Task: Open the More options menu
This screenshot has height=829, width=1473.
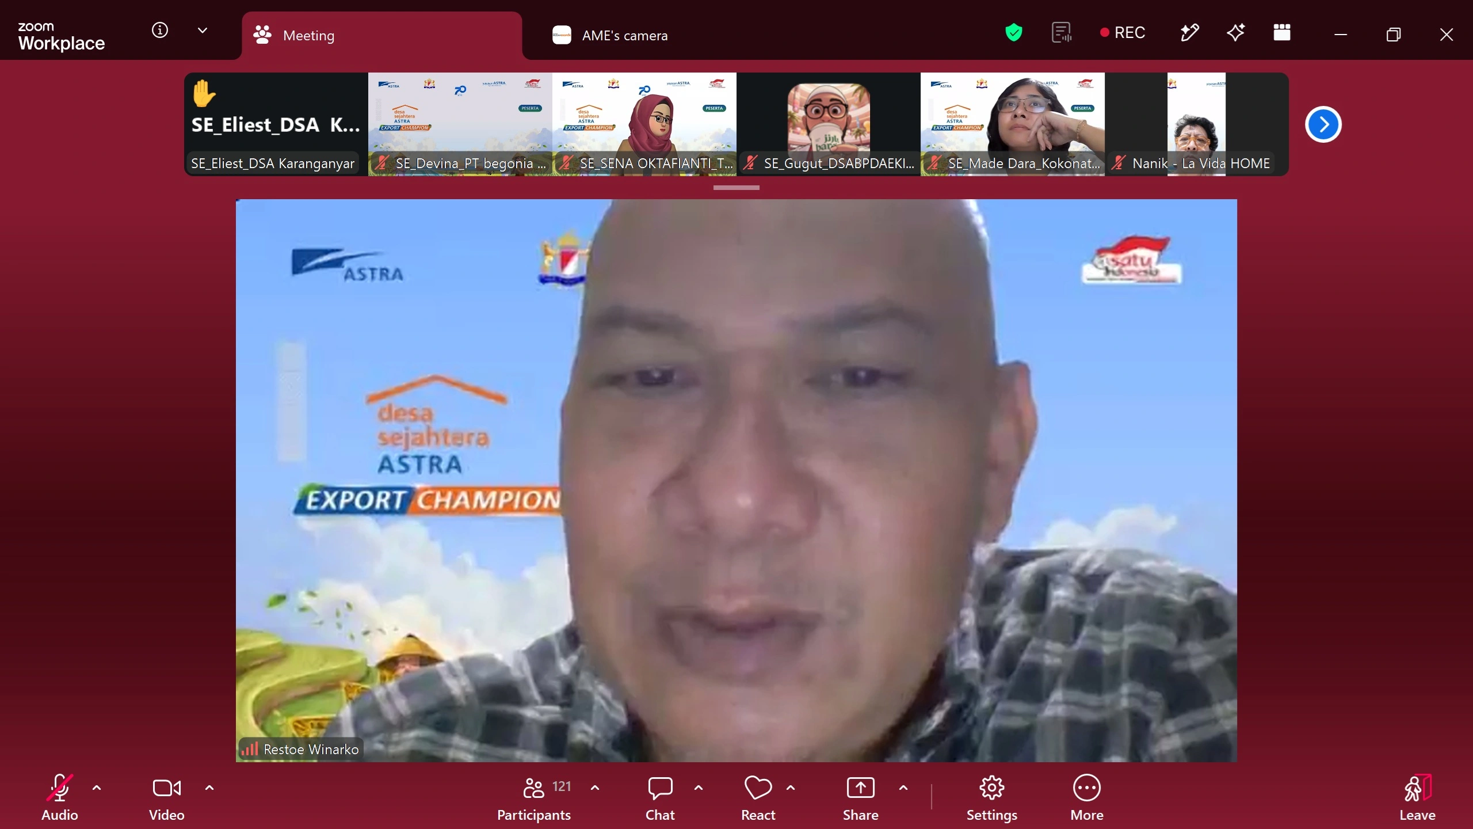Action: (1087, 797)
